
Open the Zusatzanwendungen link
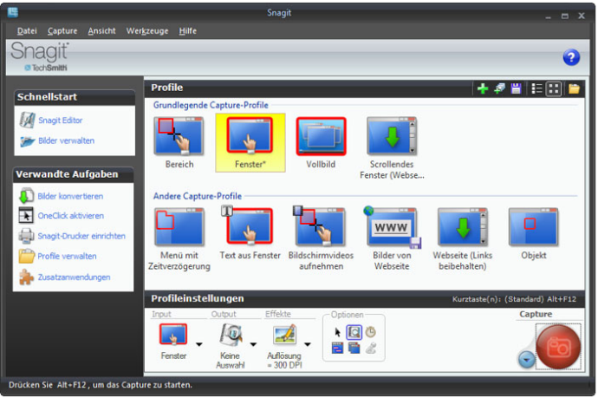coord(74,277)
